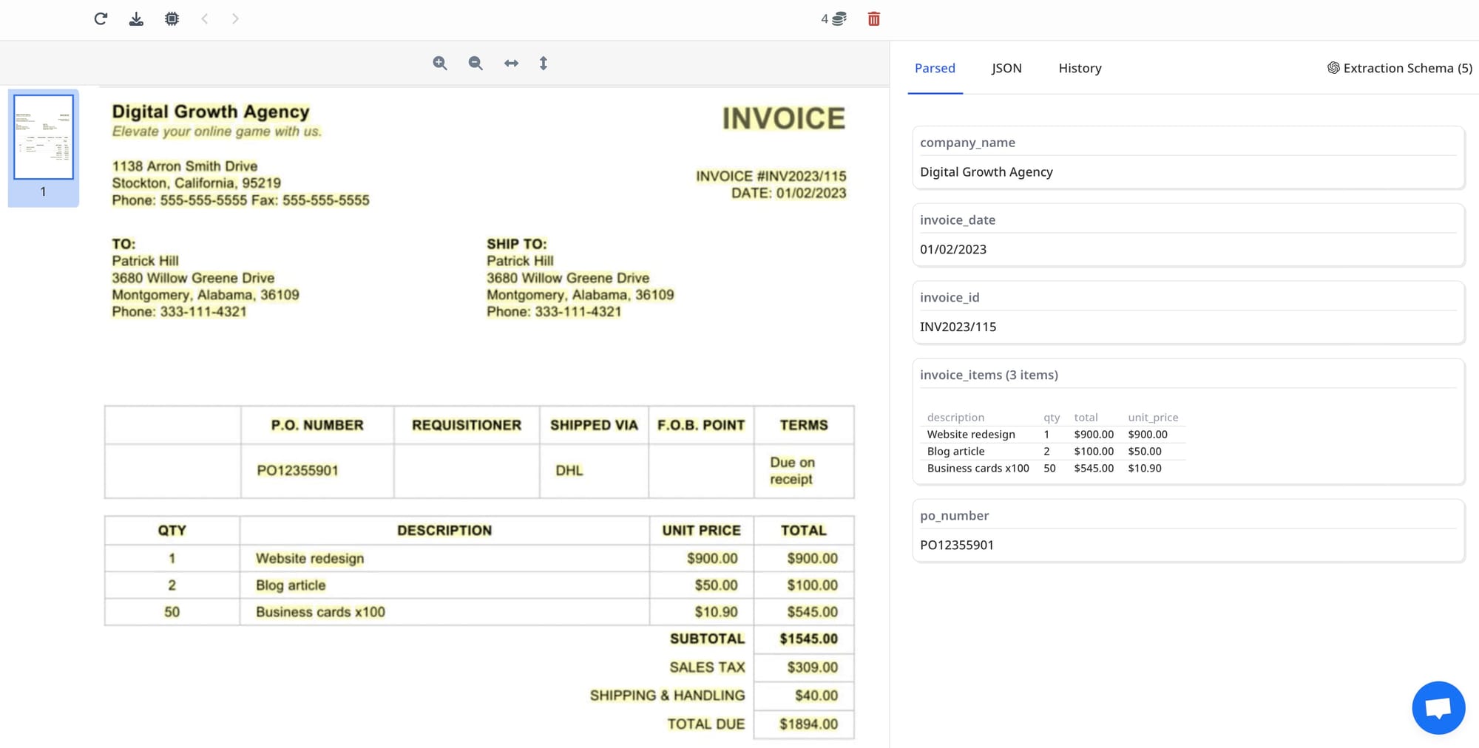Delete document with red trash icon
1479x748 pixels.
873,18
